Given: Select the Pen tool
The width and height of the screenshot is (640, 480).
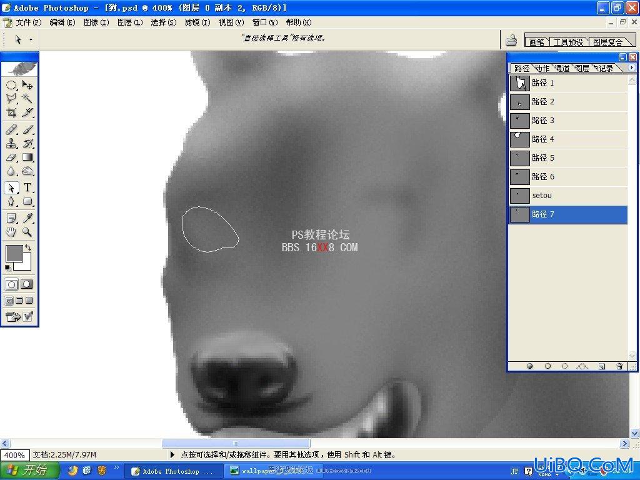Looking at the screenshot, I should pos(11,201).
